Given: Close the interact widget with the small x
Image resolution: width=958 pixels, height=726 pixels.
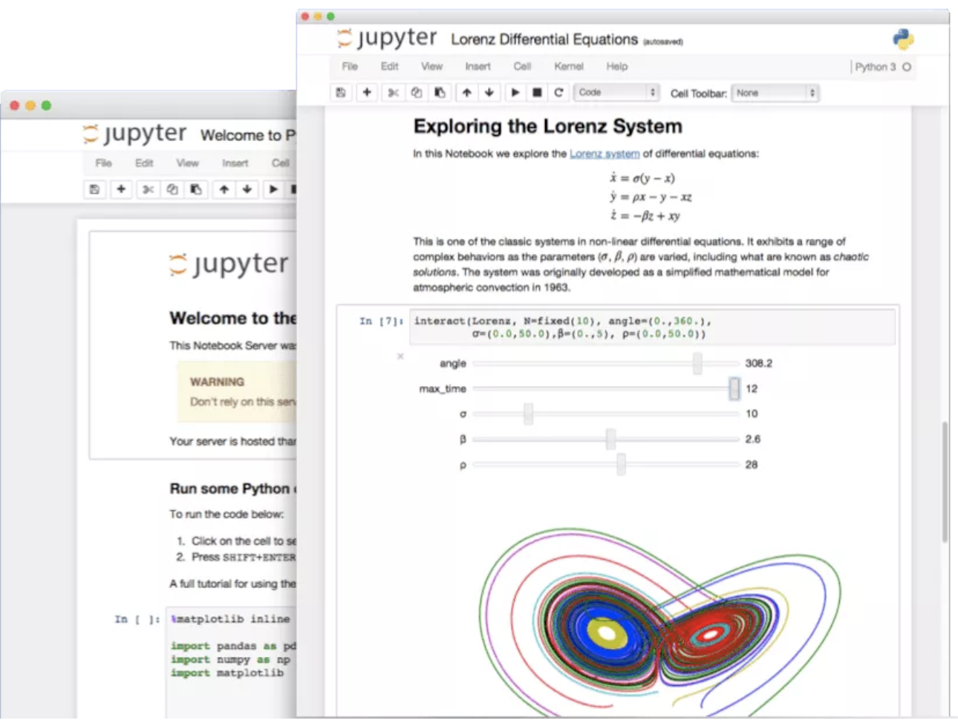Looking at the screenshot, I should click(x=400, y=356).
